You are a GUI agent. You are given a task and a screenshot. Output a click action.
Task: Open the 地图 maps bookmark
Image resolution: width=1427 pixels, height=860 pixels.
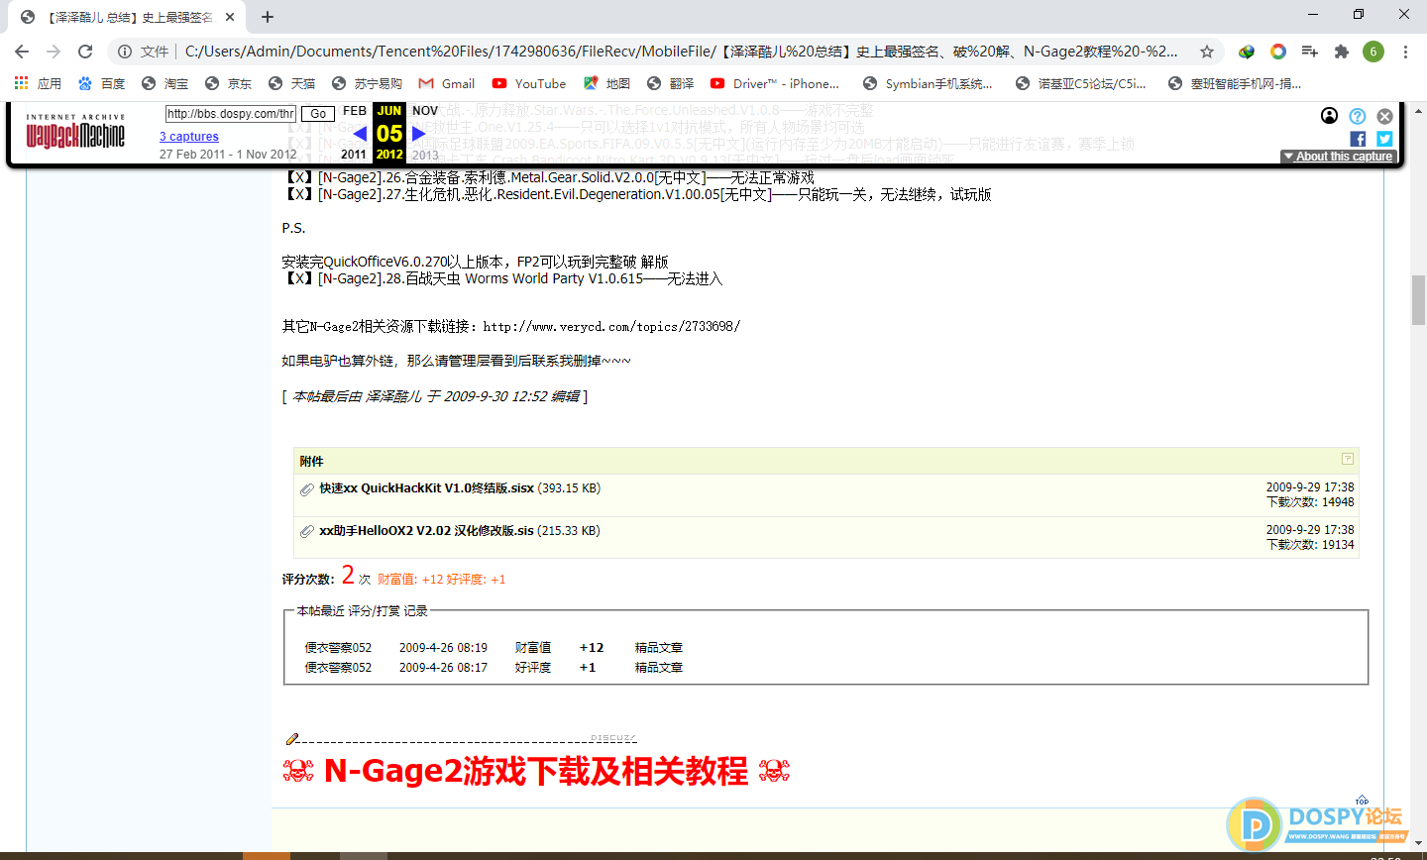(606, 83)
